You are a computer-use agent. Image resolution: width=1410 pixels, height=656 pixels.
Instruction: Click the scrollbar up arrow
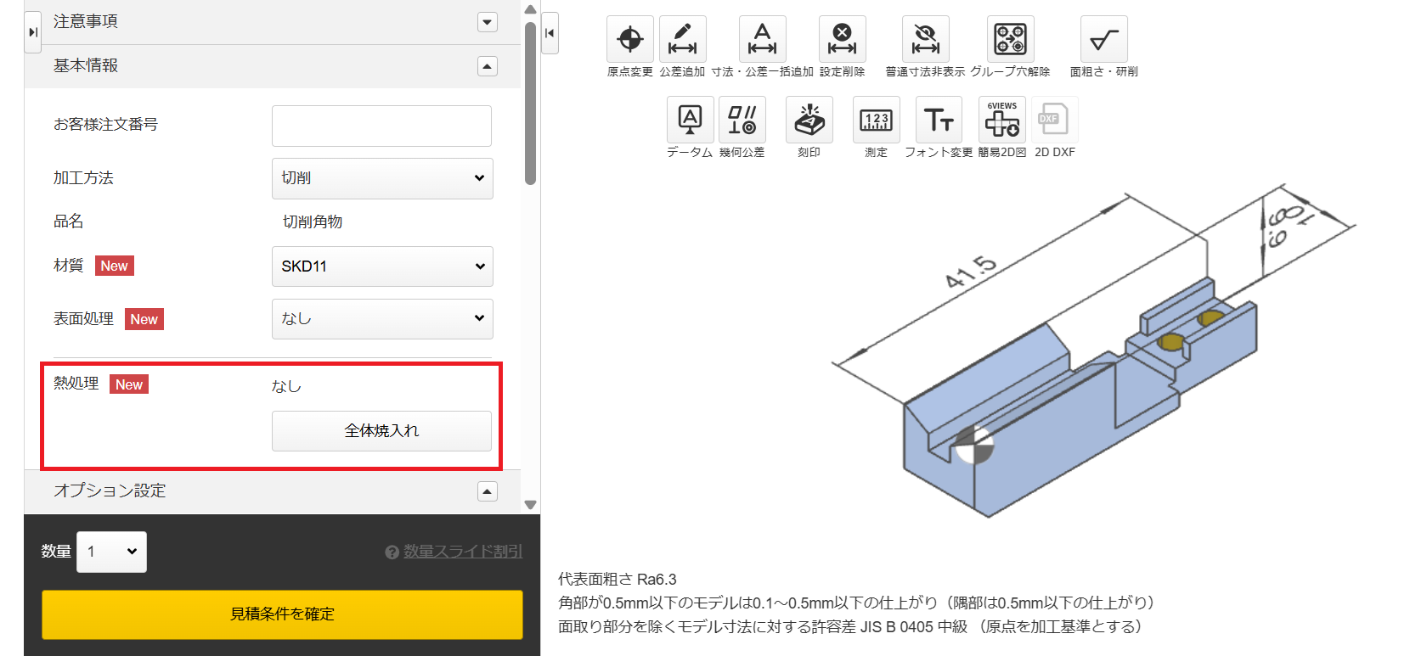pyautogui.click(x=530, y=10)
